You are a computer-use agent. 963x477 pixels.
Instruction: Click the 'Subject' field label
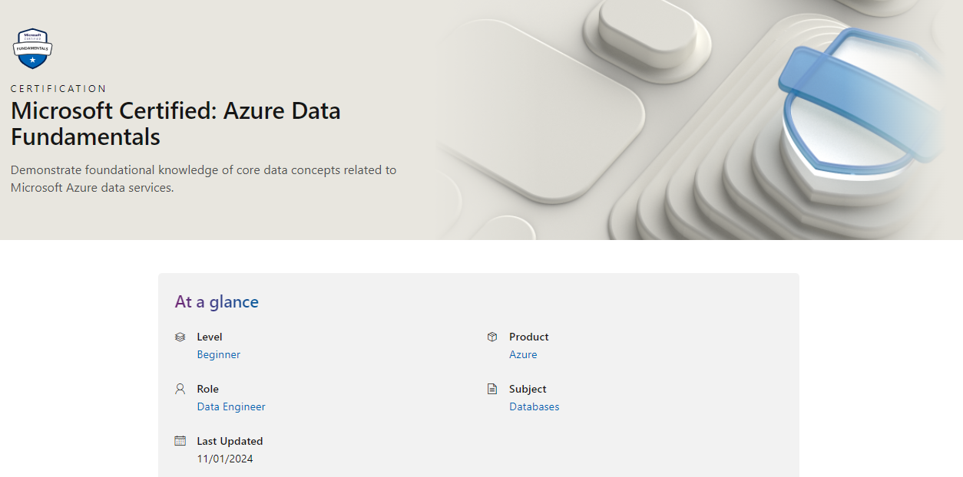(528, 389)
